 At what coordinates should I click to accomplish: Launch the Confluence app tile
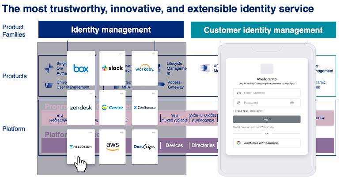point(144,107)
